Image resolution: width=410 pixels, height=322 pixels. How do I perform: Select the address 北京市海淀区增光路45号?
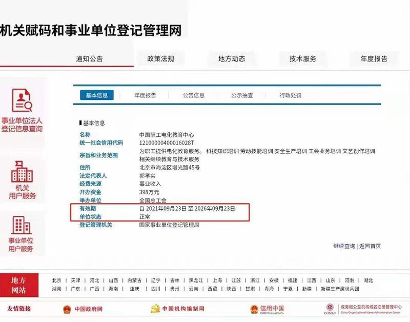(x=170, y=167)
